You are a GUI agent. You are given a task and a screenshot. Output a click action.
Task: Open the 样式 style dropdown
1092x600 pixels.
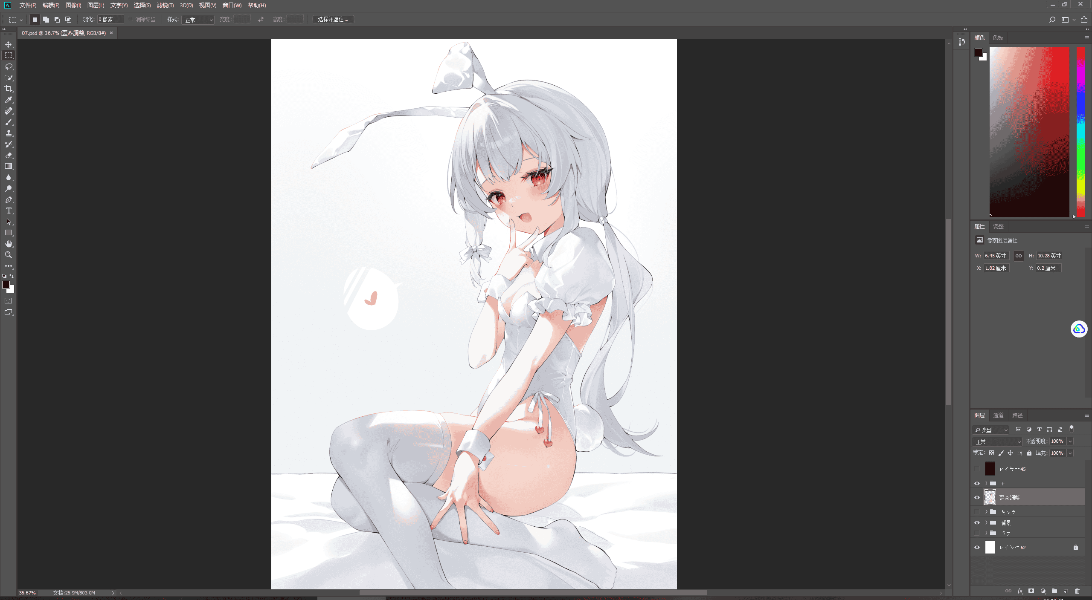click(x=197, y=20)
